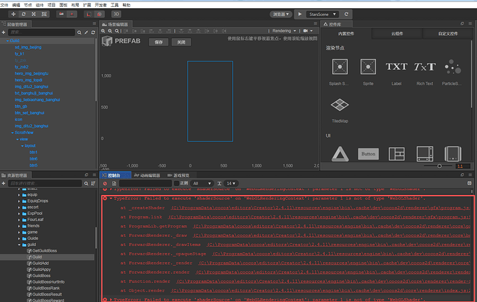Open the StarsScene scene dropdown
Screen dimensions: 477x302
pos(322,15)
